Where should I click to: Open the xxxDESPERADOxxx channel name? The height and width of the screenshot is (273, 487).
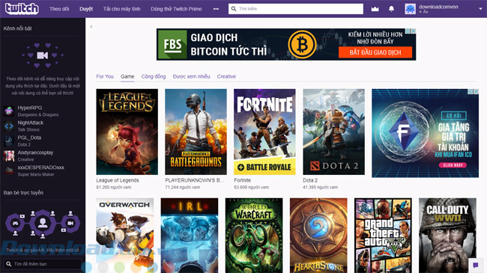41,168
